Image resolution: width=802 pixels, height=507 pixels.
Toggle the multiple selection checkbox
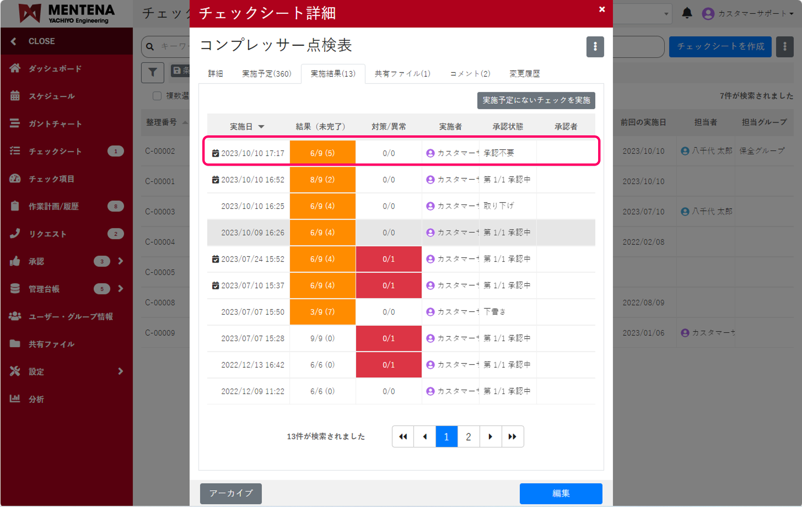pyautogui.click(x=157, y=96)
